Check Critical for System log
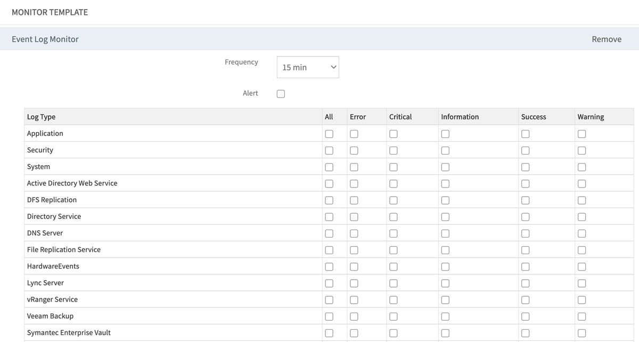Image resolution: width=639 pixels, height=342 pixels. (394, 167)
